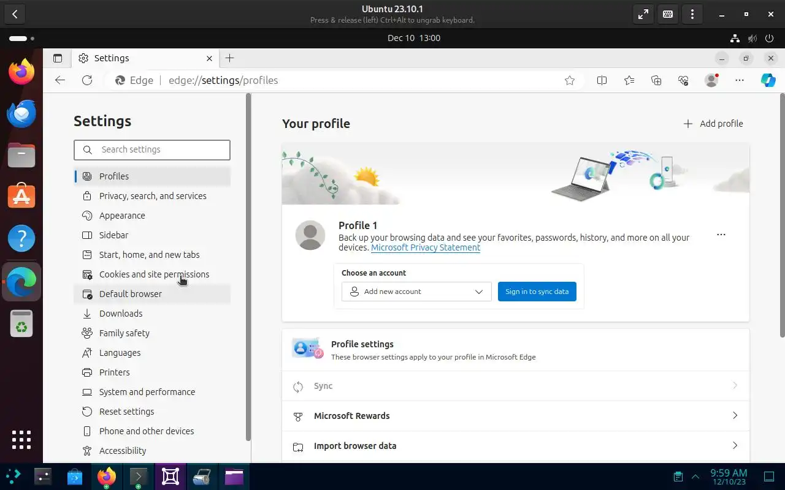Open tab actions menu icon
The height and width of the screenshot is (490, 785).
(58, 58)
